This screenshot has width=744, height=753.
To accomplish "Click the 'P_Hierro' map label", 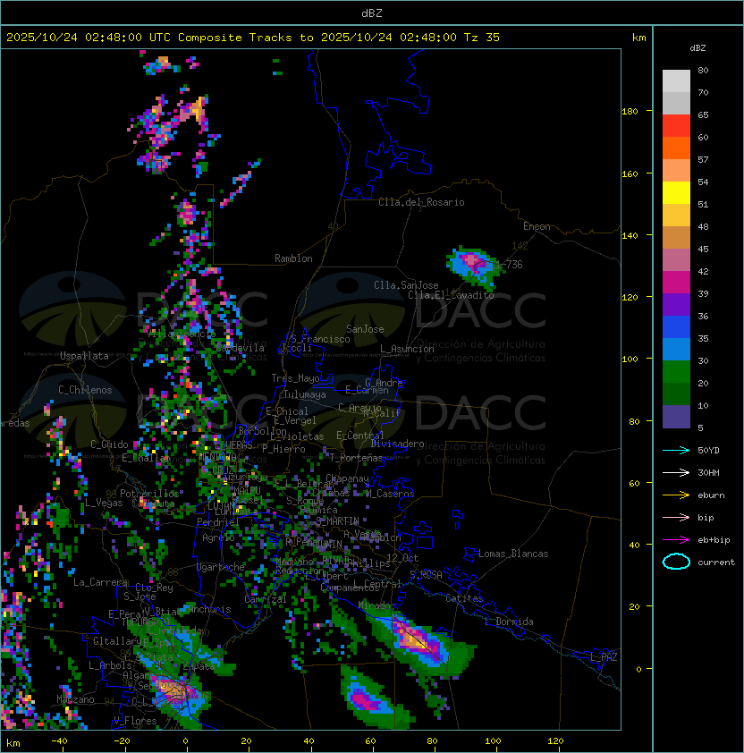I will (x=283, y=449).
